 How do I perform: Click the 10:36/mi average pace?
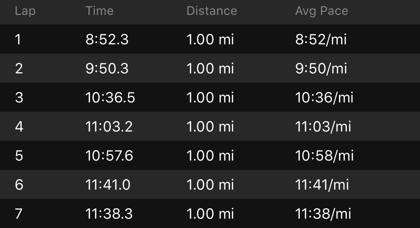[x=324, y=98]
